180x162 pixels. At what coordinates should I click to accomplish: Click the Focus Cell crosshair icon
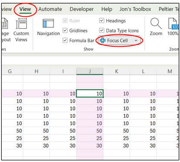click(x=103, y=40)
